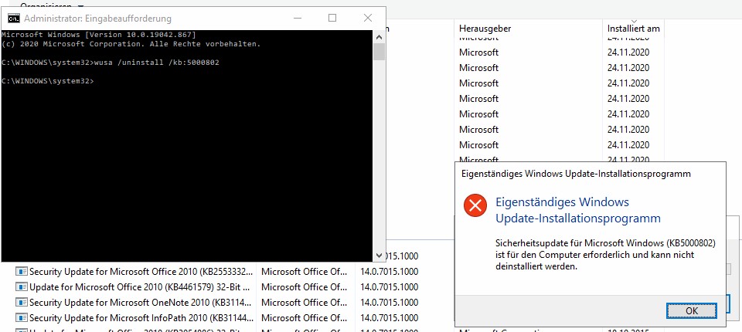Select Update for Microsoft Office 2010 (KB4461579) row

(141, 287)
